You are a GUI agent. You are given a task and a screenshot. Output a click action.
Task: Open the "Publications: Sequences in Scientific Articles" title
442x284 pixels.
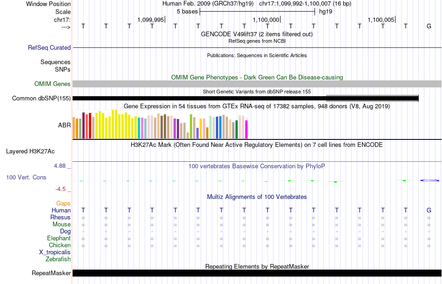tap(257, 55)
